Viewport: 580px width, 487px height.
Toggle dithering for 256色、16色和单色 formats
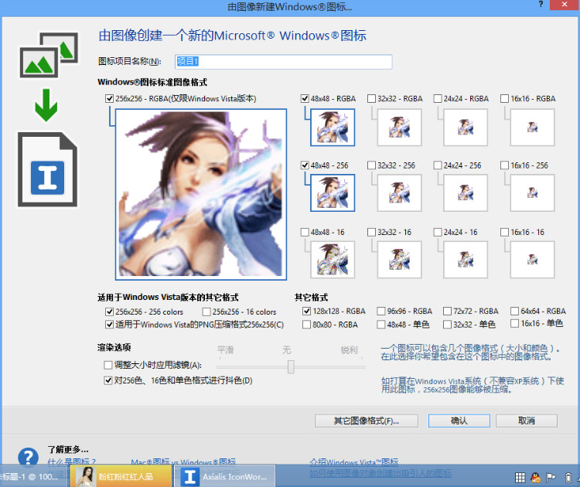(x=108, y=380)
